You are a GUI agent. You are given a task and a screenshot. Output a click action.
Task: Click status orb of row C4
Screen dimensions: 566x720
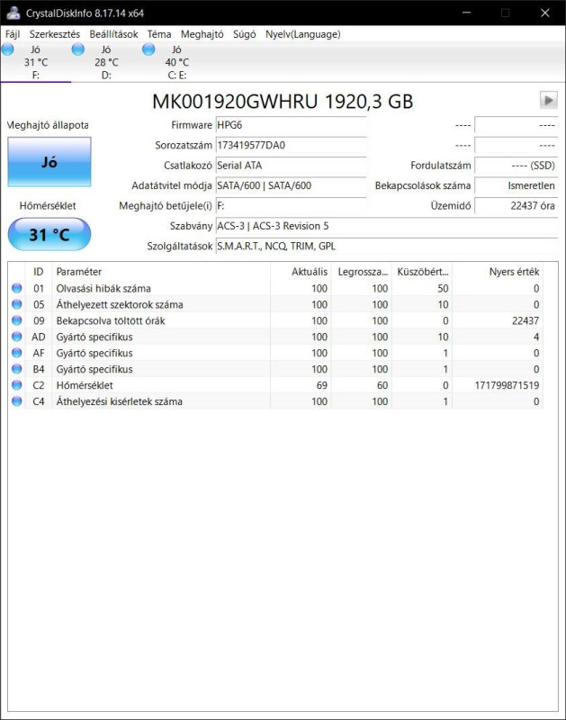[17, 400]
